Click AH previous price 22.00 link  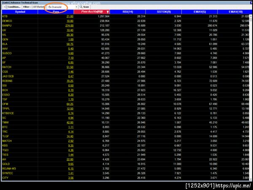click(70, 160)
